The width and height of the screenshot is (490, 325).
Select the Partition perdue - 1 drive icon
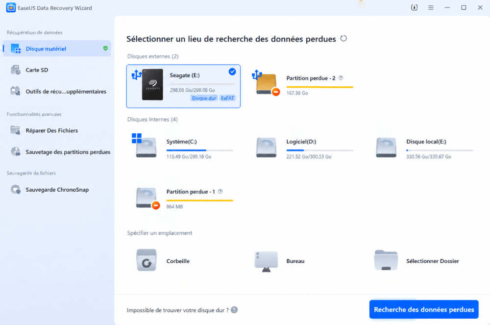pos(147,198)
